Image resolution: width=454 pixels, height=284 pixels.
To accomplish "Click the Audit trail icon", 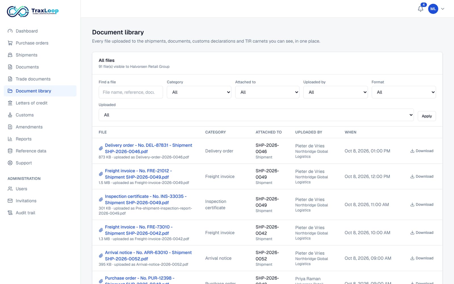I will point(10,213).
